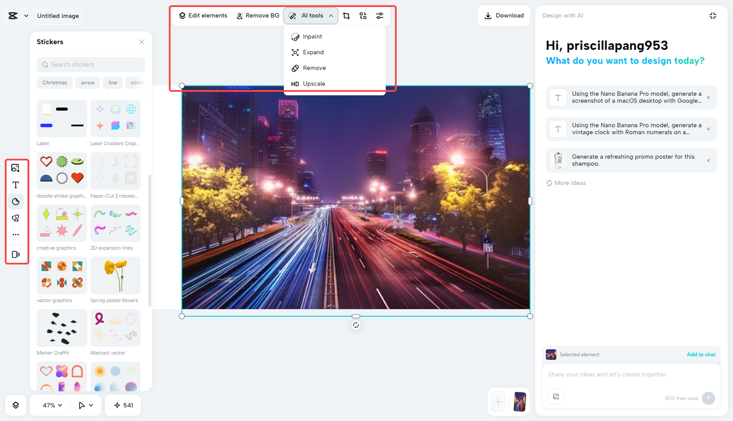The image size is (733, 421).
Task: Click the stickers panel scrollbar
Action: click(150, 240)
